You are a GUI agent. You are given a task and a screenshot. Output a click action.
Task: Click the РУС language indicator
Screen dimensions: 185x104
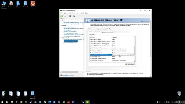pyautogui.click(x=172, y=102)
